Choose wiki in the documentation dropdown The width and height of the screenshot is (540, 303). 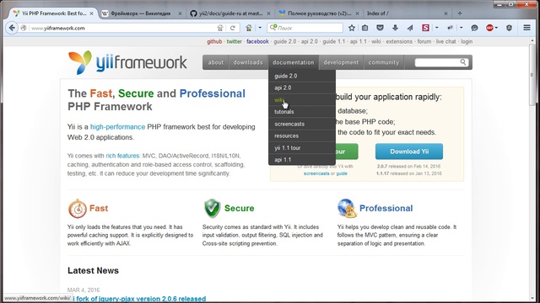[x=302, y=100]
